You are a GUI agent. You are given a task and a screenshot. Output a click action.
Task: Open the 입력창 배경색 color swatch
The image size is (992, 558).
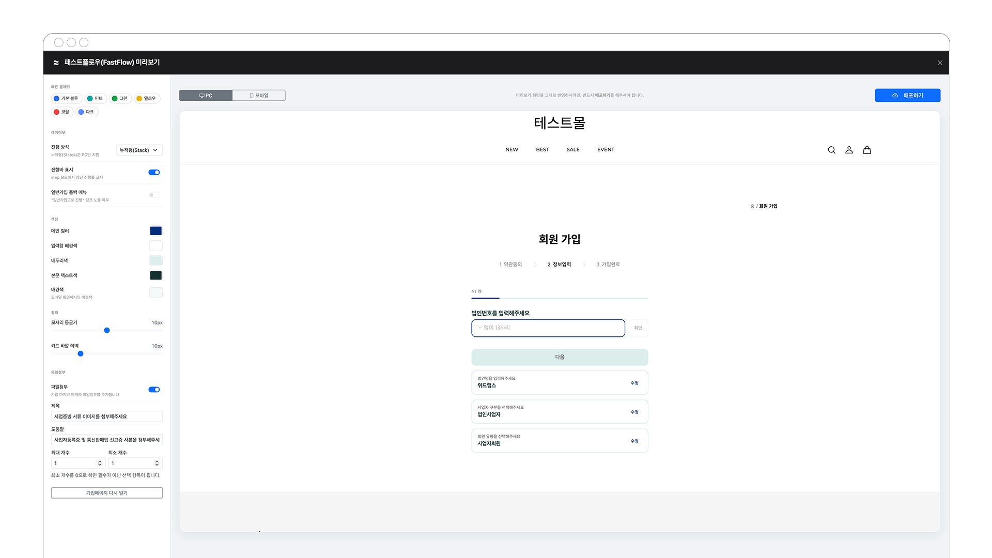point(156,246)
